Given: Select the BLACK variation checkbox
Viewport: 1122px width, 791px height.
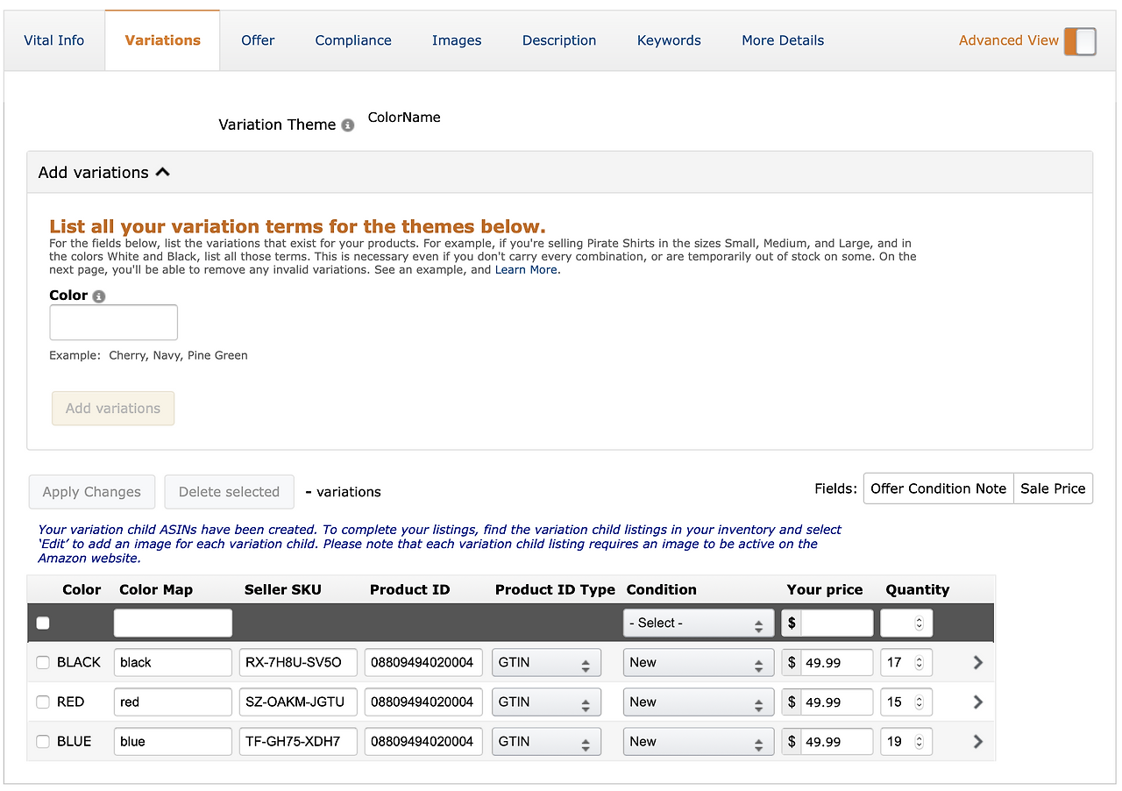Looking at the screenshot, I should (43, 663).
